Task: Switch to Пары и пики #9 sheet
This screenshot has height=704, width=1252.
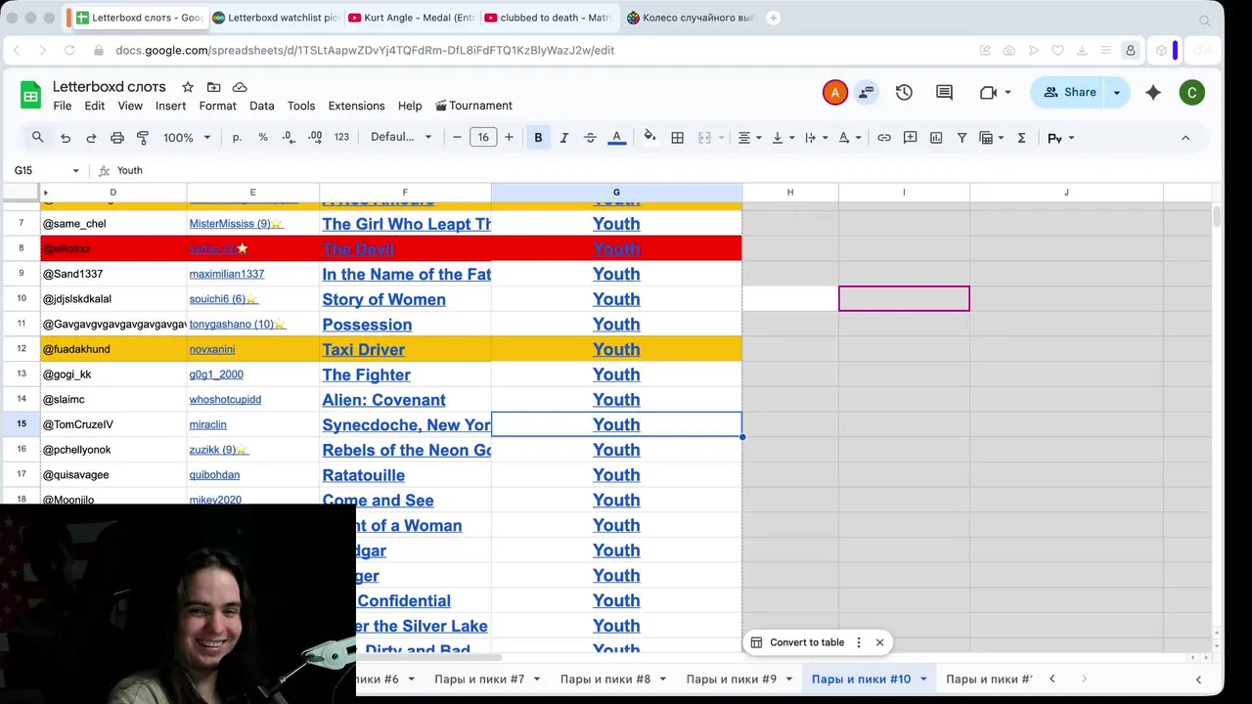Action: coord(732,679)
